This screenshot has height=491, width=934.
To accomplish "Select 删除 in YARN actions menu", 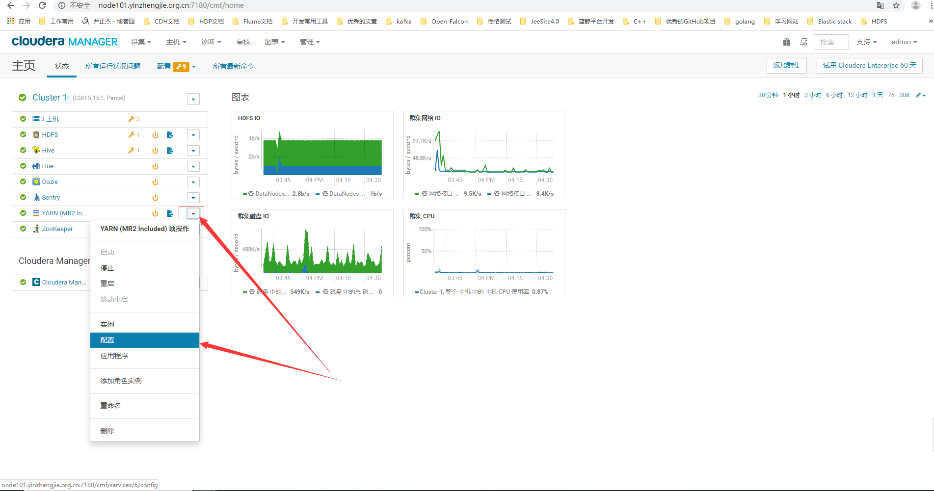I will coord(145,431).
